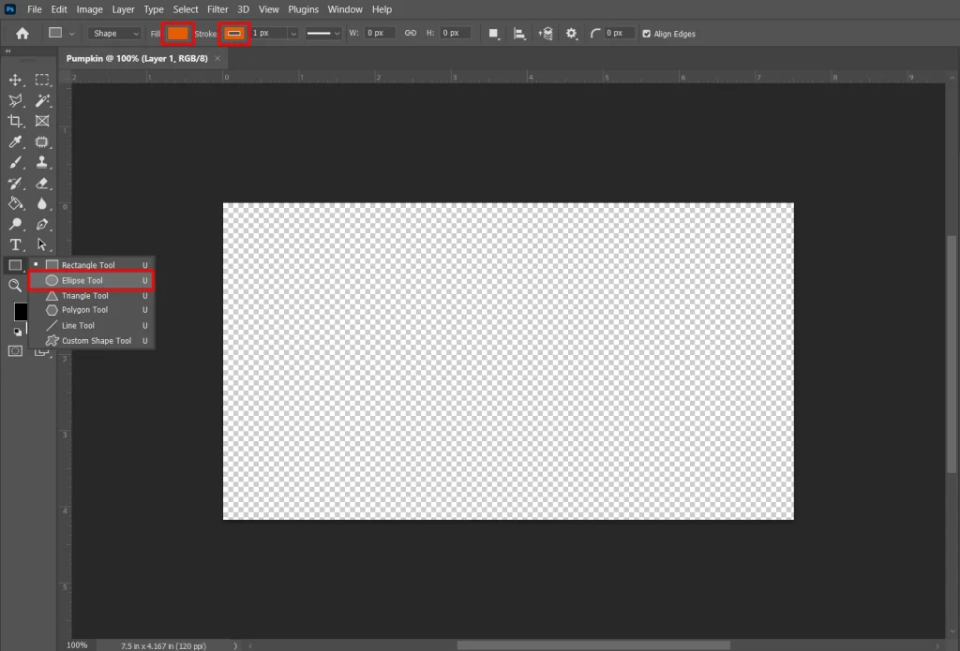Click the orange Stroke color swatch
Viewport: 960px width, 651px height.
tap(233, 34)
